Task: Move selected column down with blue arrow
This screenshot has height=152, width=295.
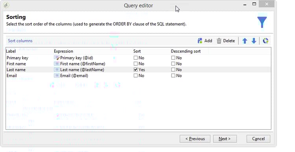Action: [254, 41]
